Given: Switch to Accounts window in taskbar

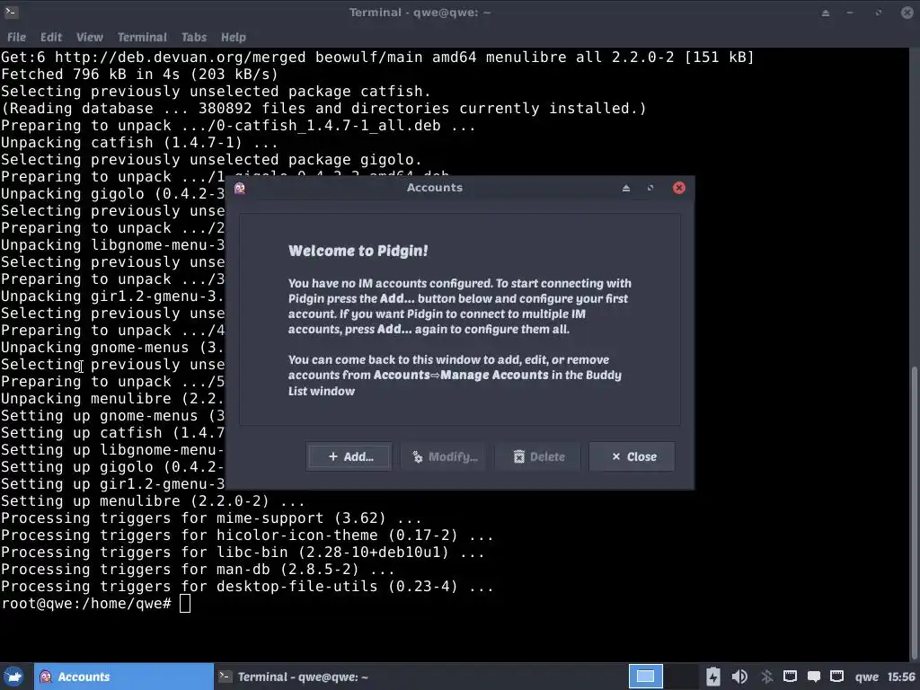Looking at the screenshot, I should click(124, 677).
